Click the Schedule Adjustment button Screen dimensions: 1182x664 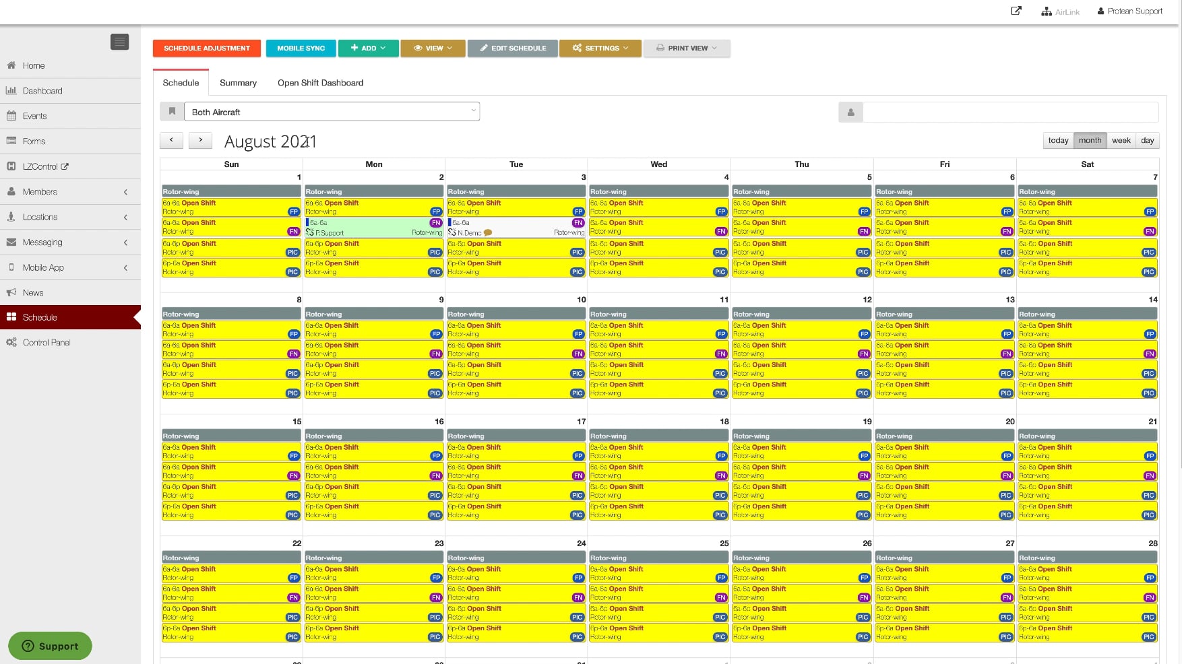pos(207,48)
